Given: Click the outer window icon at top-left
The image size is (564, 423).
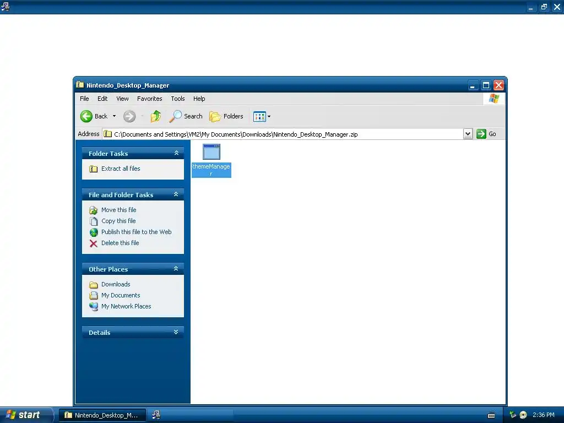Looking at the screenshot, I should (x=5, y=7).
